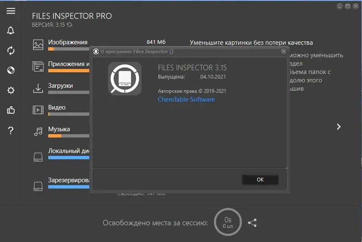362x242 pixels.
Task: Select the Зарезервировано drive icon
Action: pyautogui.click(x=38, y=186)
